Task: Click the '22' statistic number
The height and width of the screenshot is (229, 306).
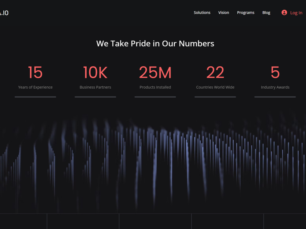Action: 215,72
